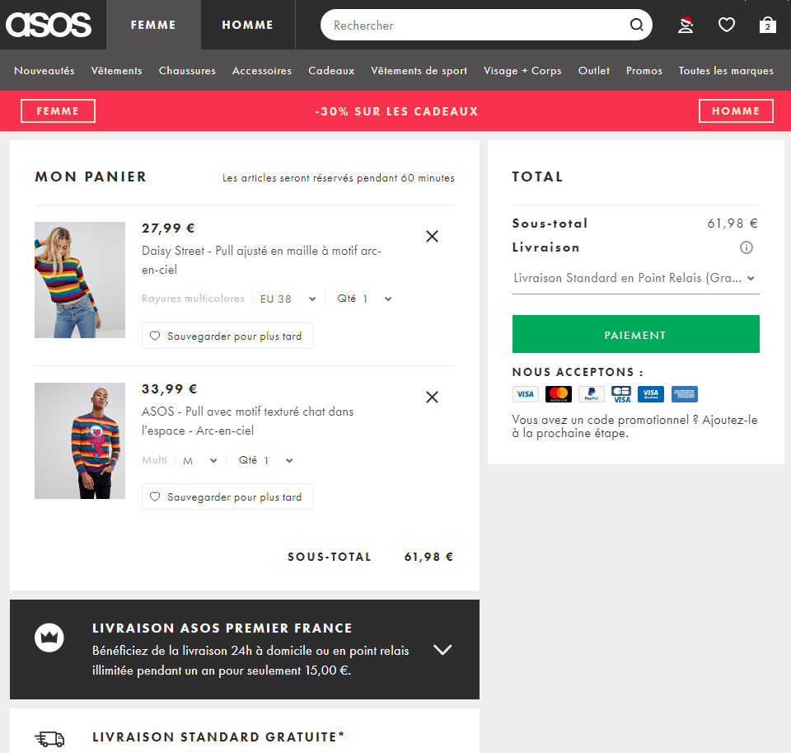Expand the Livraison ASOS Premier France section
This screenshot has width=791, height=753.
click(442, 650)
